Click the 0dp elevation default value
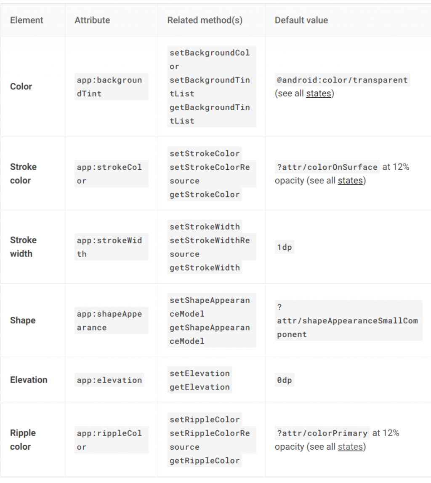Viewport: 431px width, 483px height. click(284, 380)
